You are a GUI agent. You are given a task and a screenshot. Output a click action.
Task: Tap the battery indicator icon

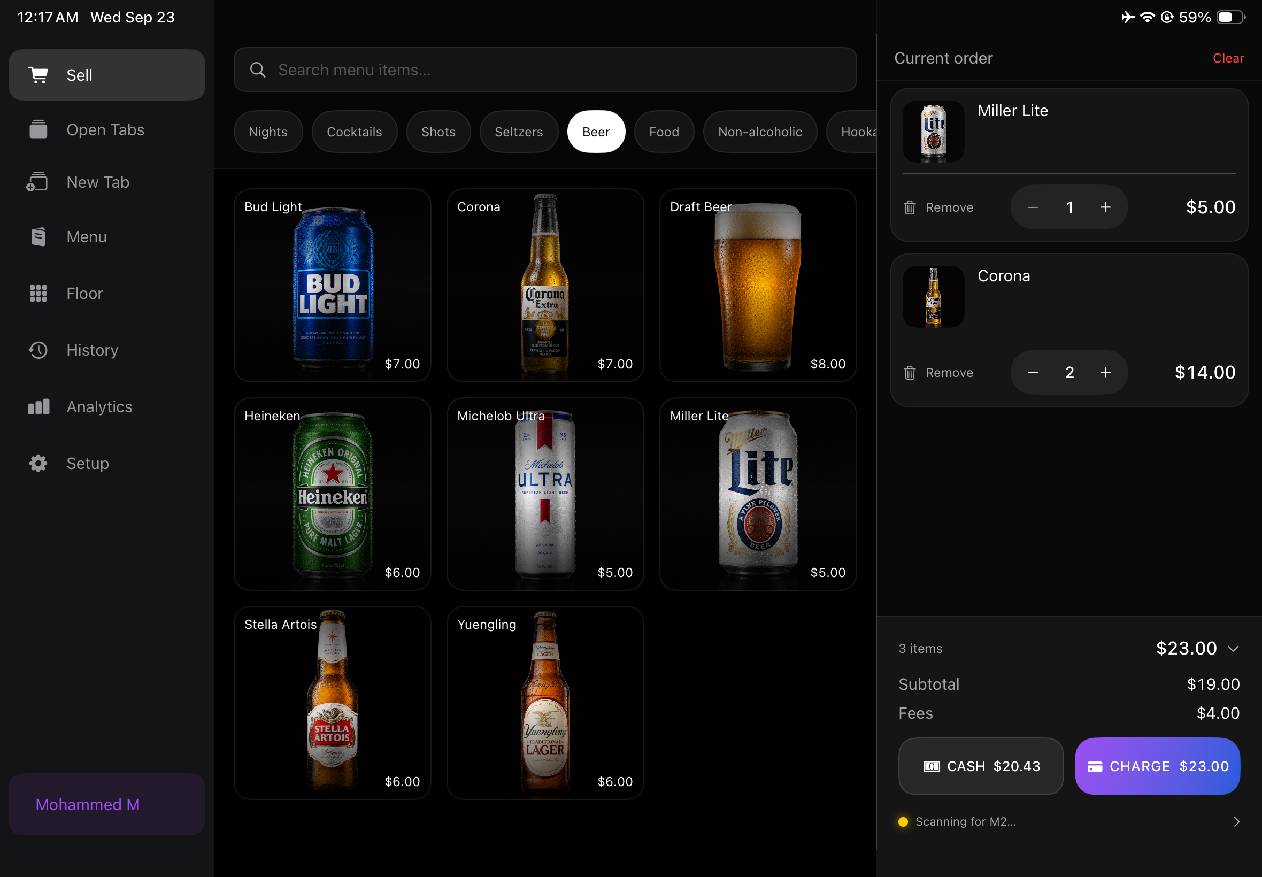coord(1230,17)
